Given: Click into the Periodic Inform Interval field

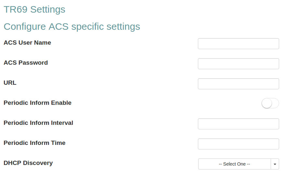Looking at the screenshot, I should click(x=238, y=124).
